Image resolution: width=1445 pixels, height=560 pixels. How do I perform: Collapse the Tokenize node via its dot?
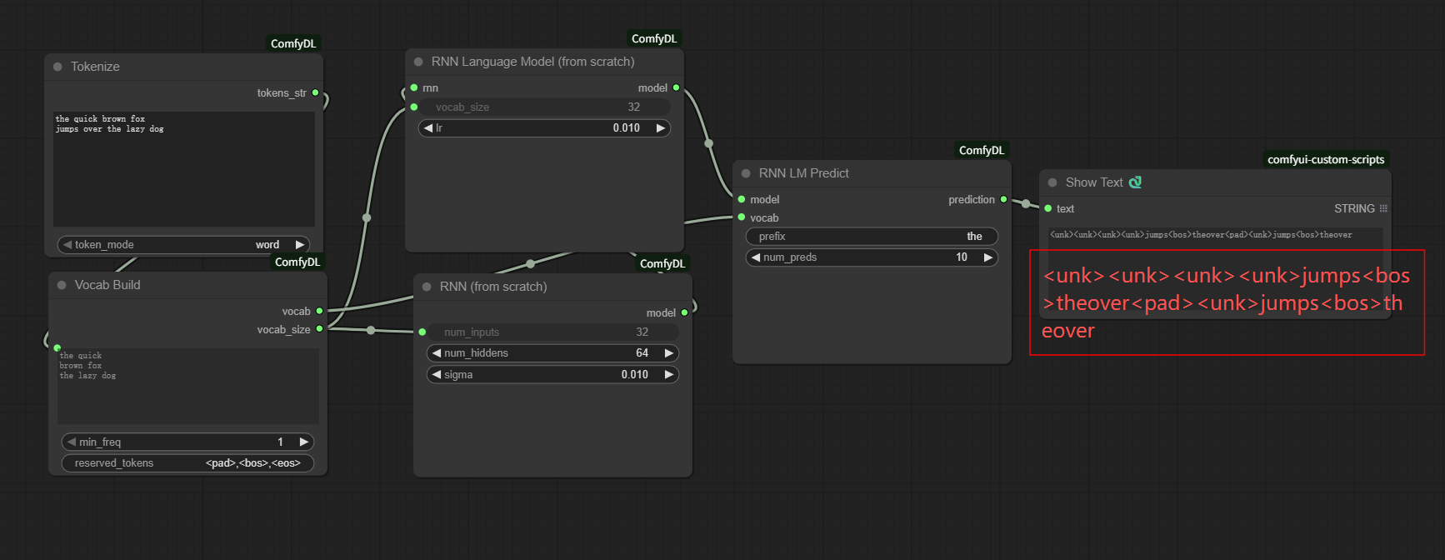click(57, 67)
